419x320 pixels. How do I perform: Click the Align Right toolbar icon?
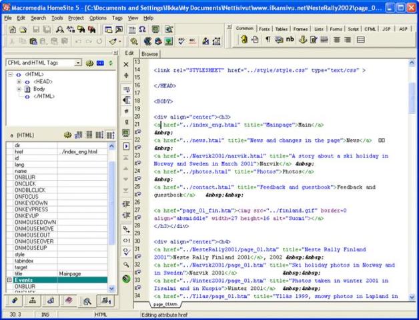(x=348, y=40)
